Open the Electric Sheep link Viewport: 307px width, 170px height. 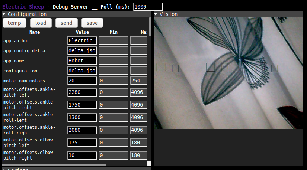point(23,7)
